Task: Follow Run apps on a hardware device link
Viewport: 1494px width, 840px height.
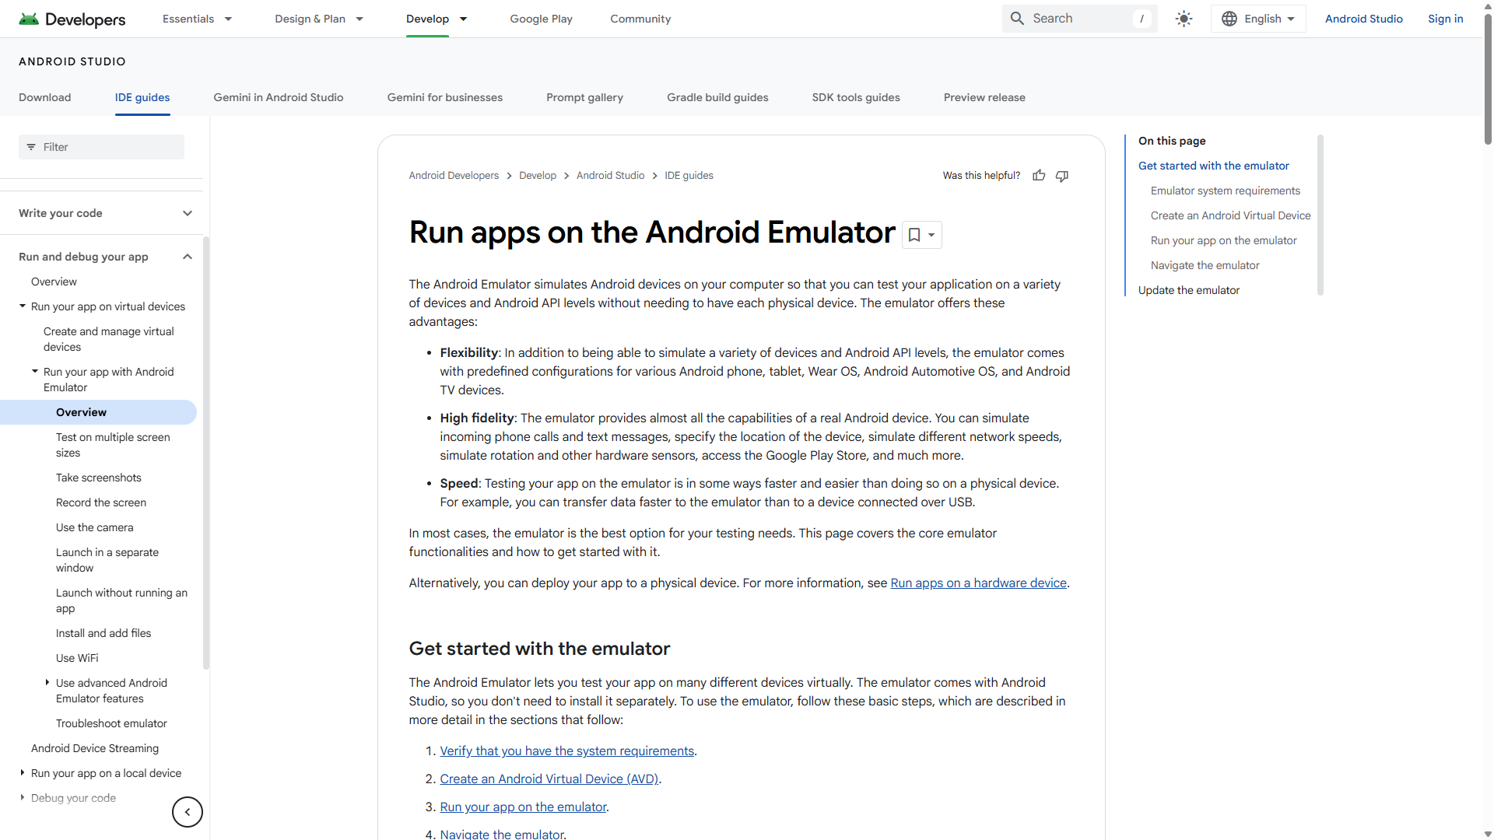Action: click(x=978, y=583)
